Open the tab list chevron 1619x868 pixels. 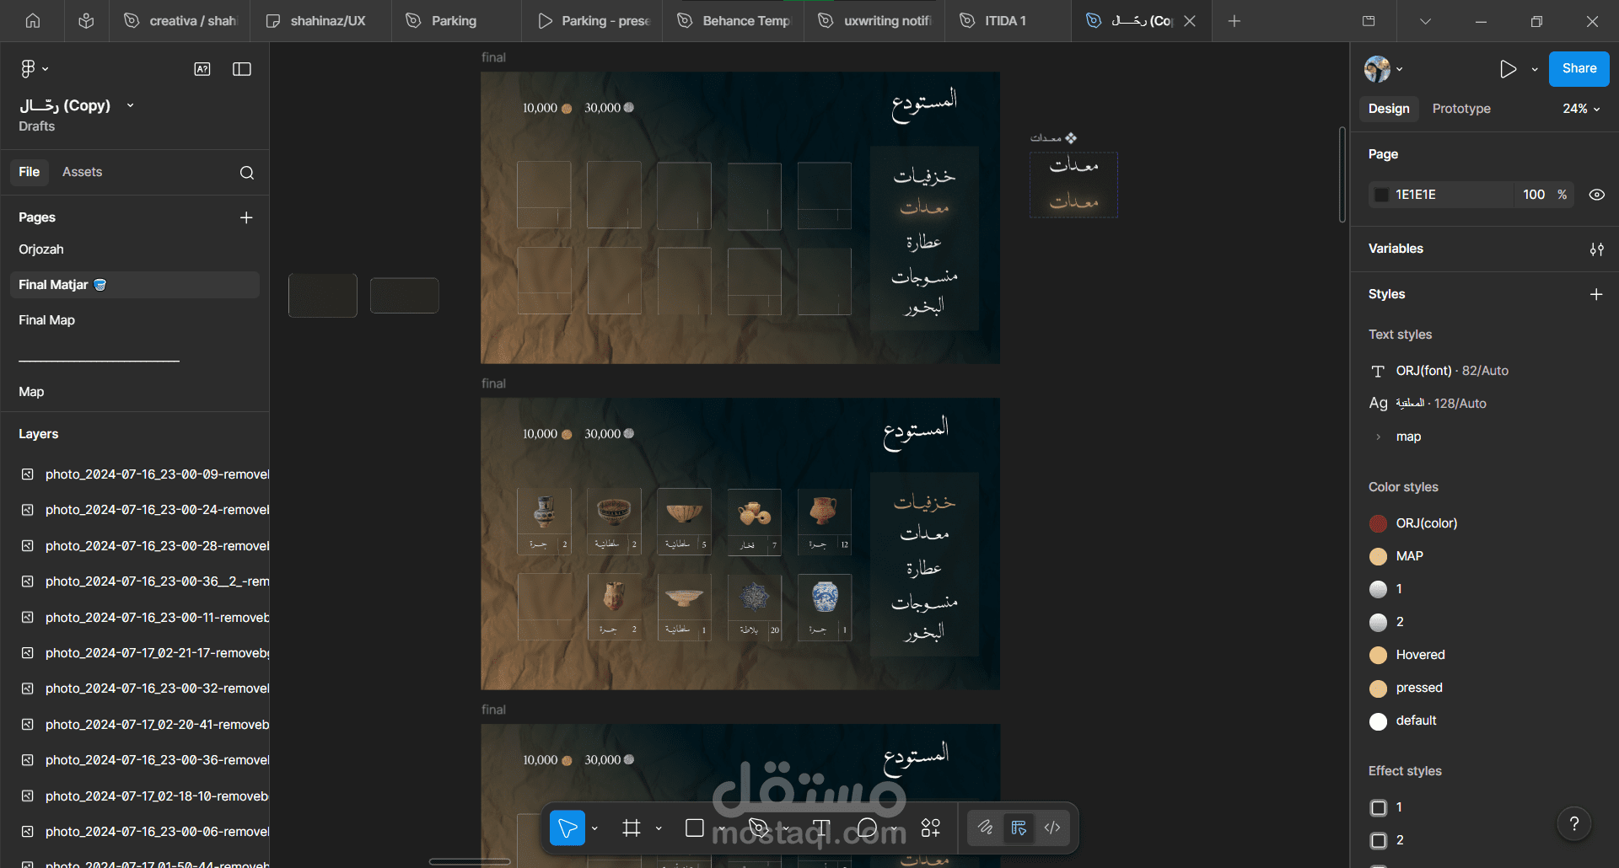click(1425, 21)
